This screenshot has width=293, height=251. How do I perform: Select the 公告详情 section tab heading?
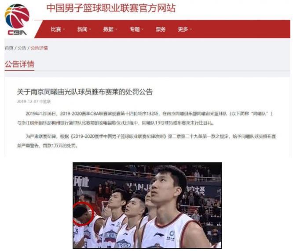(x=19, y=64)
